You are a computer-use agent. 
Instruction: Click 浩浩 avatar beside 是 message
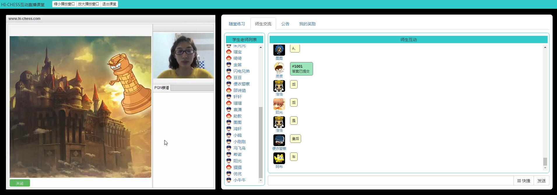pos(279,122)
